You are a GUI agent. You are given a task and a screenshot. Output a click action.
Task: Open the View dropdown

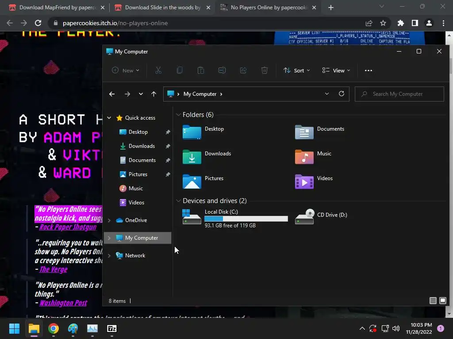click(x=336, y=70)
